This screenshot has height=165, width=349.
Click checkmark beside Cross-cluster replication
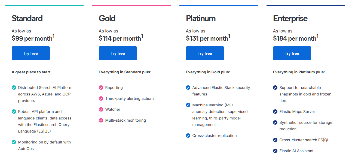pyautogui.click(x=188, y=136)
